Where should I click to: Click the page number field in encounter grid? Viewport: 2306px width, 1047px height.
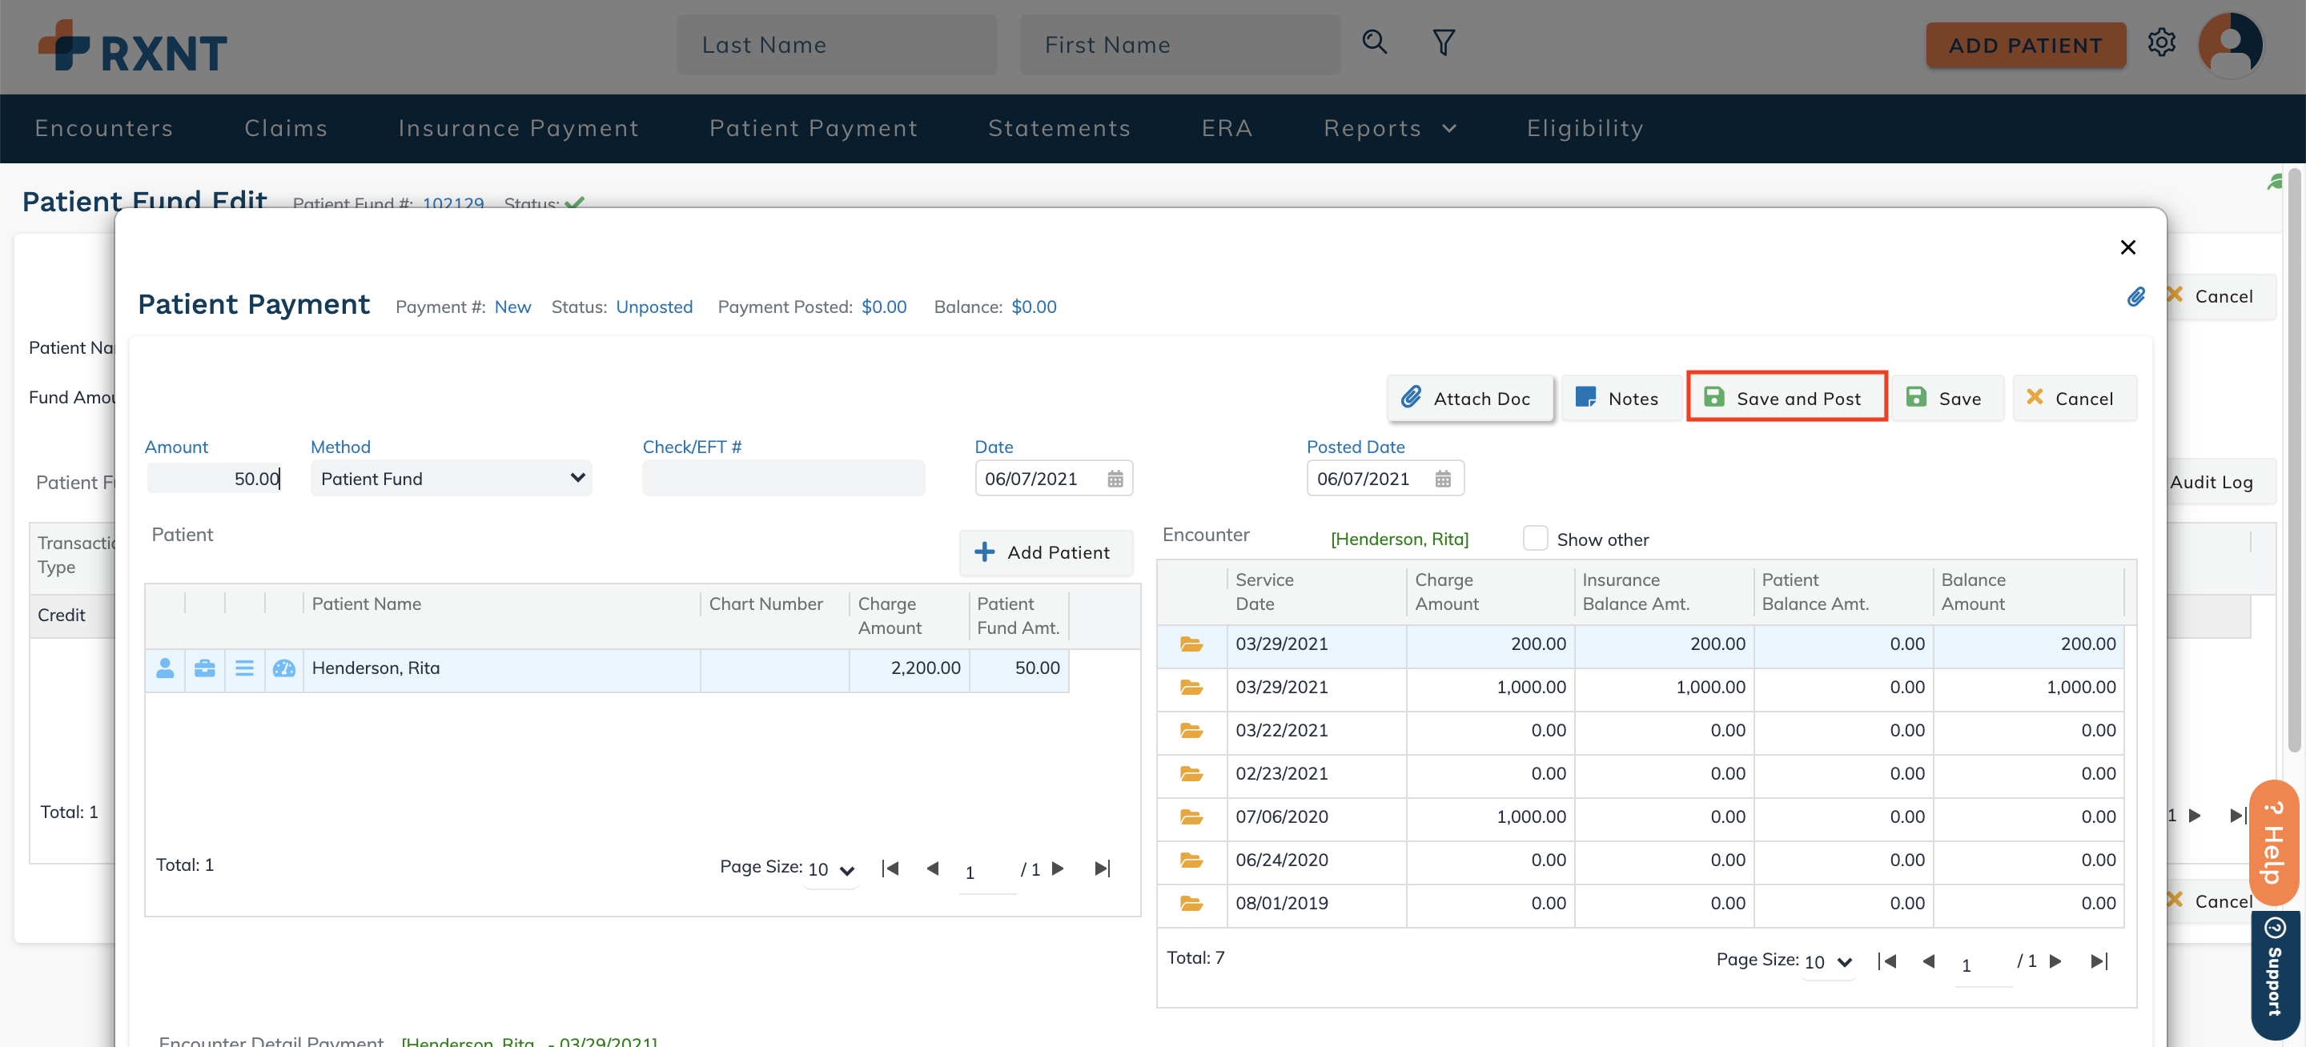coord(1982,965)
